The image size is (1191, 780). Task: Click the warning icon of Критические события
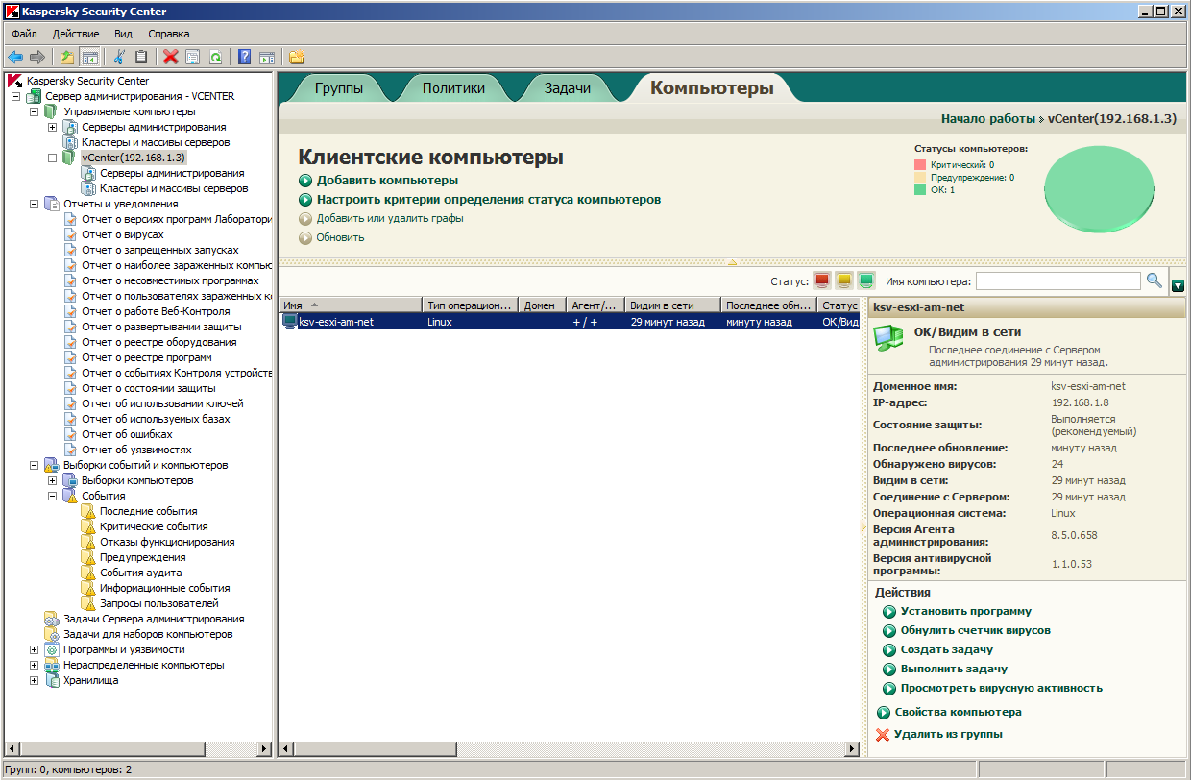coord(89,527)
